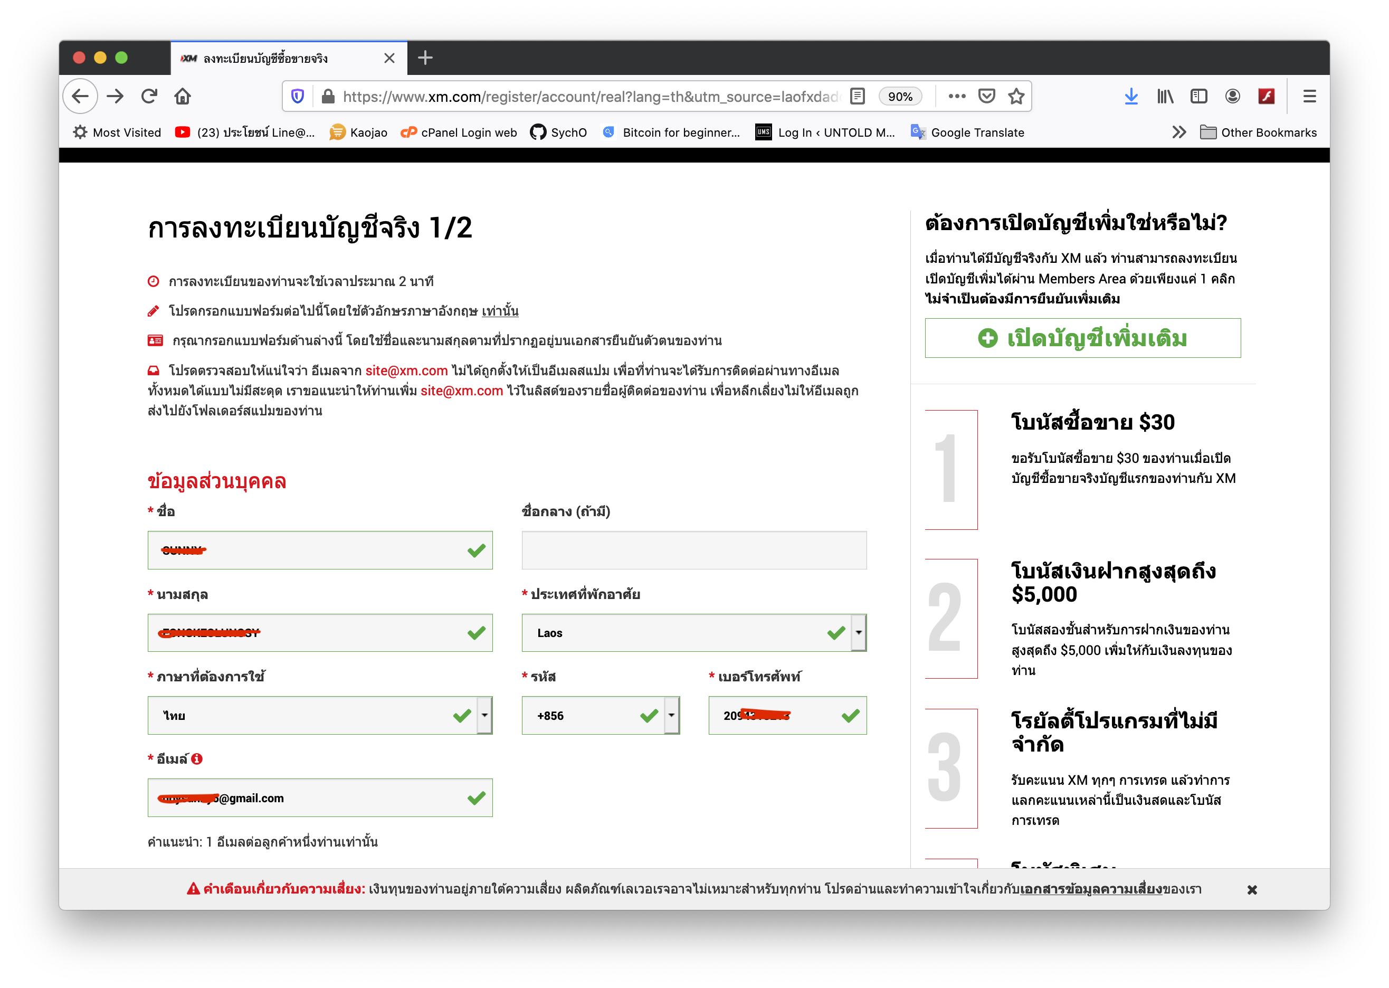Click the email input field
1389x988 pixels.
(x=320, y=797)
